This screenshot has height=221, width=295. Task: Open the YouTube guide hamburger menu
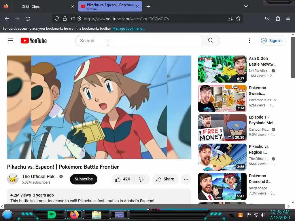(x=10, y=41)
